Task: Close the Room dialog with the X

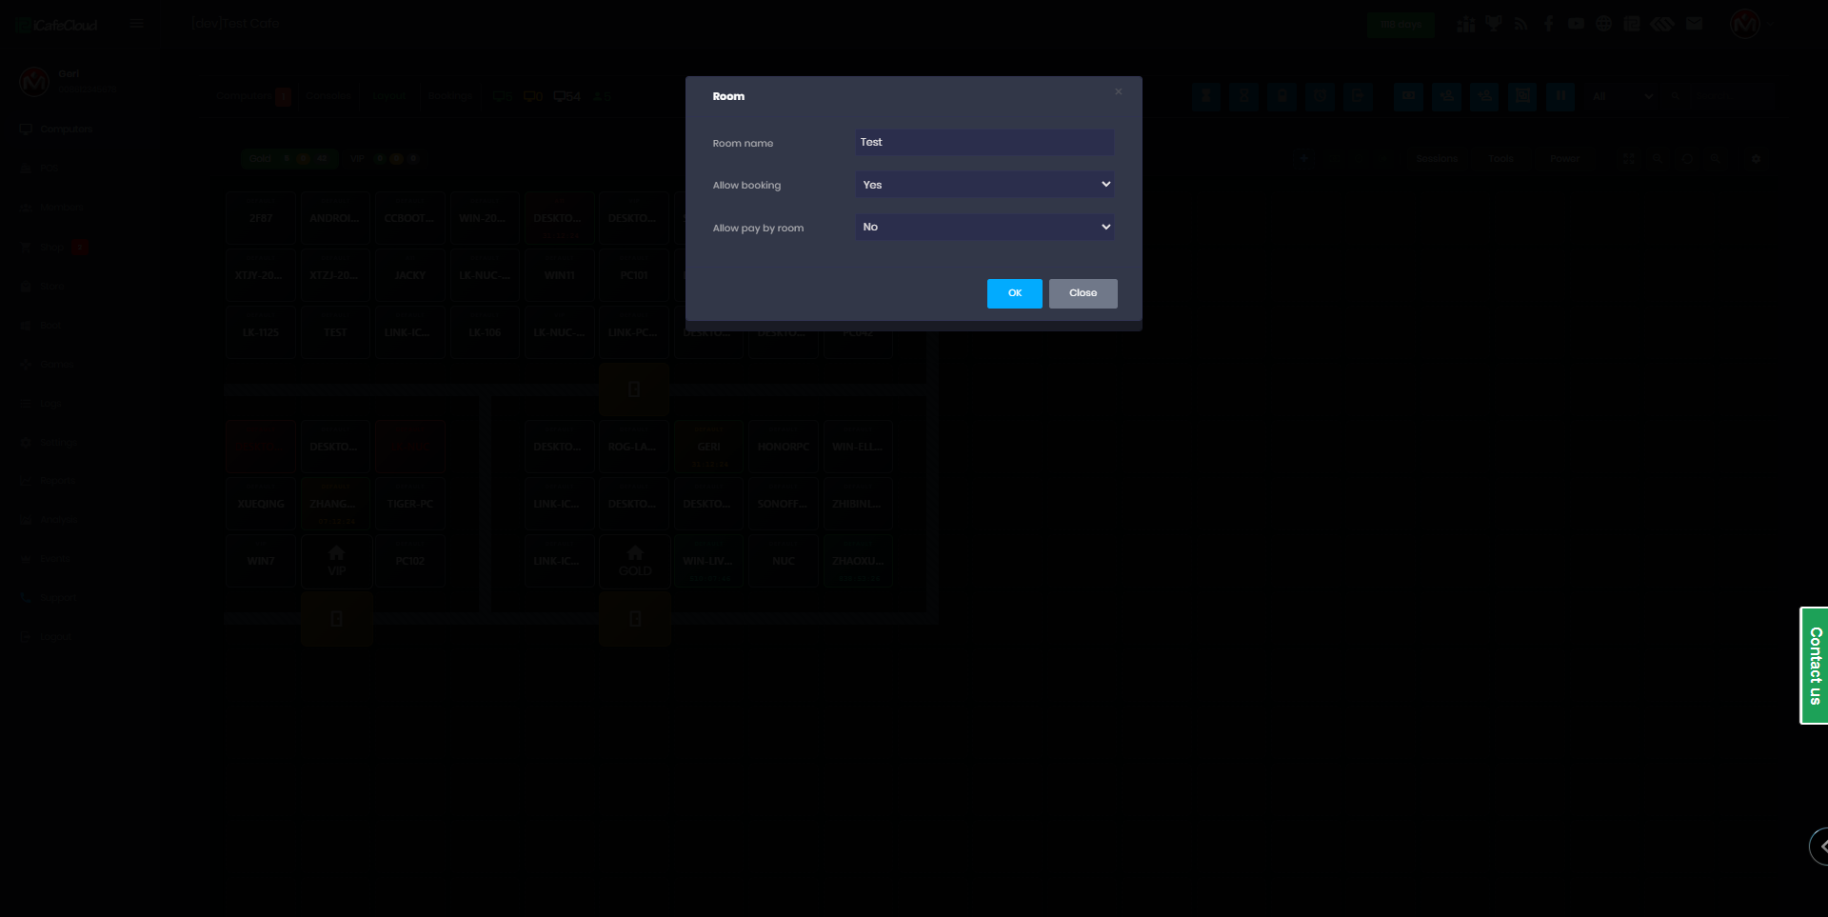Action: [1119, 91]
